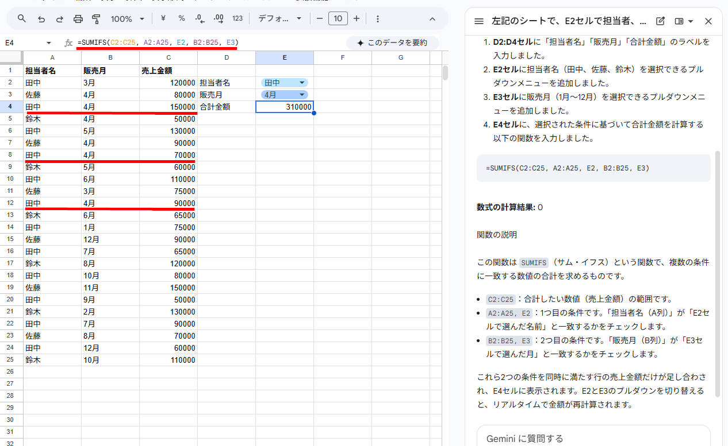Click the redo arrow icon
728x446 pixels.
[59, 19]
